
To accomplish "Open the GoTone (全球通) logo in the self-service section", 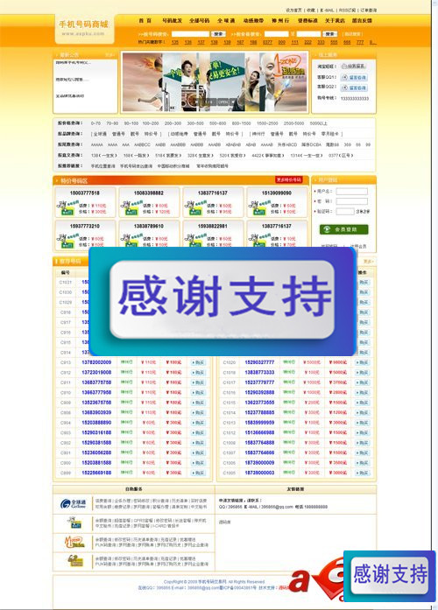I will coord(74,504).
